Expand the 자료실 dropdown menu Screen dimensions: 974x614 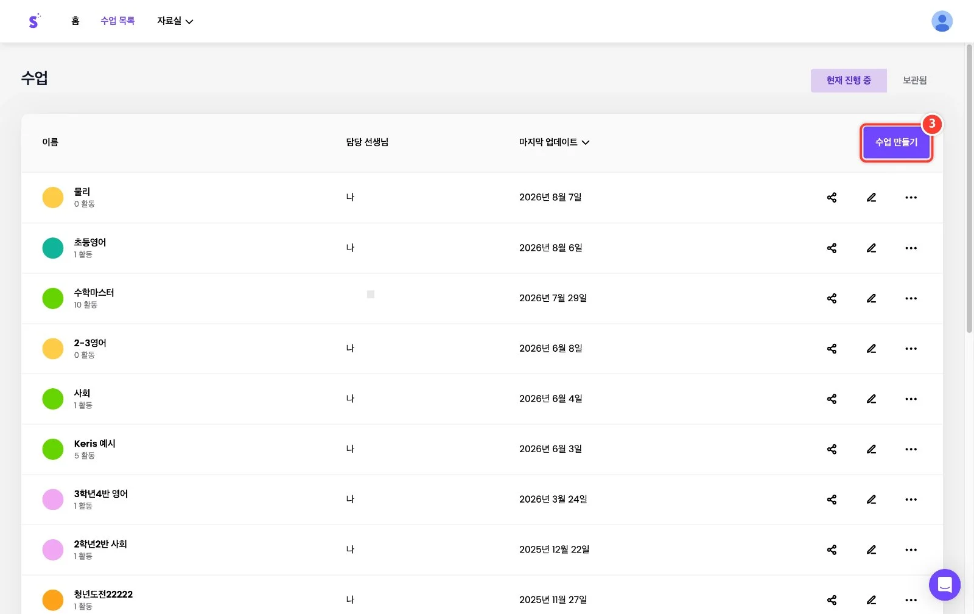(x=175, y=21)
